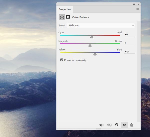The width and height of the screenshot is (150, 137).
Task: Click the Magenta-Green slider handle
Action: point(90,45)
